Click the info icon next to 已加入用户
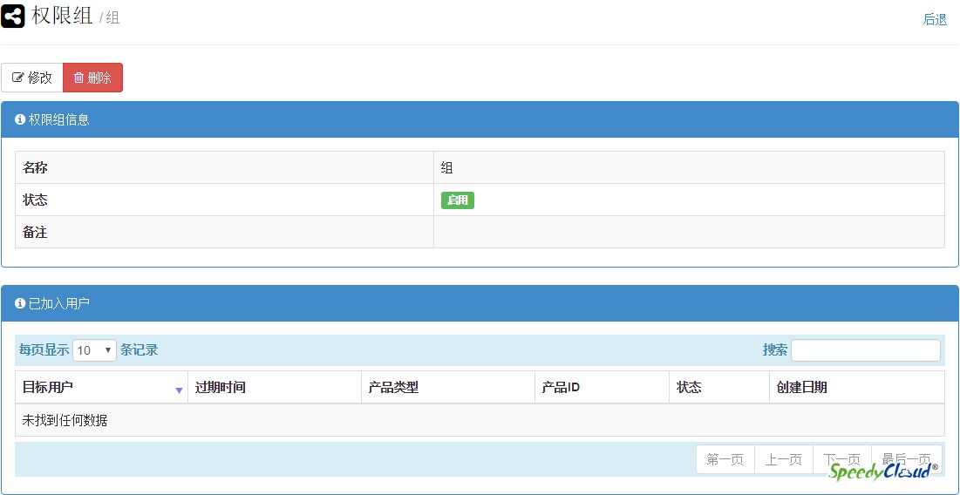Screen dimensions: 960x495 pyautogui.click(x=19, y=303)
